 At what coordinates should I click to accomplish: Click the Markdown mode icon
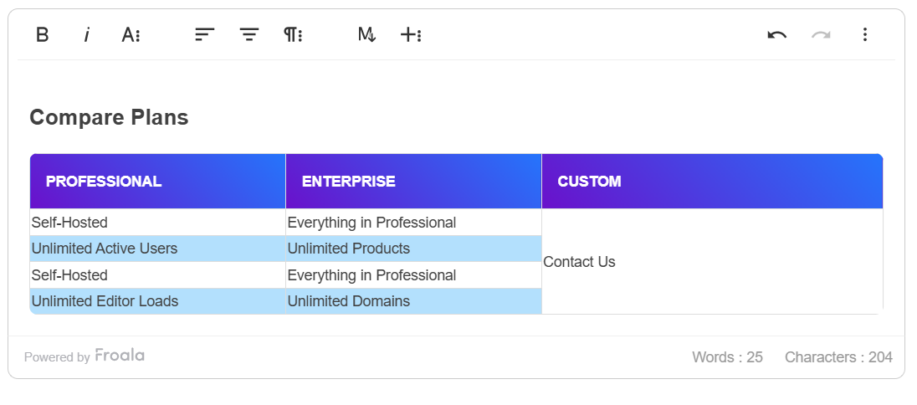click(366, 34)
